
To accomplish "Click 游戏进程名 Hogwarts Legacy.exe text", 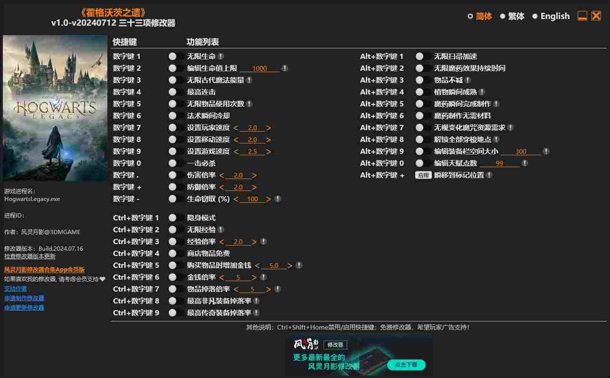I will point(32,199).
